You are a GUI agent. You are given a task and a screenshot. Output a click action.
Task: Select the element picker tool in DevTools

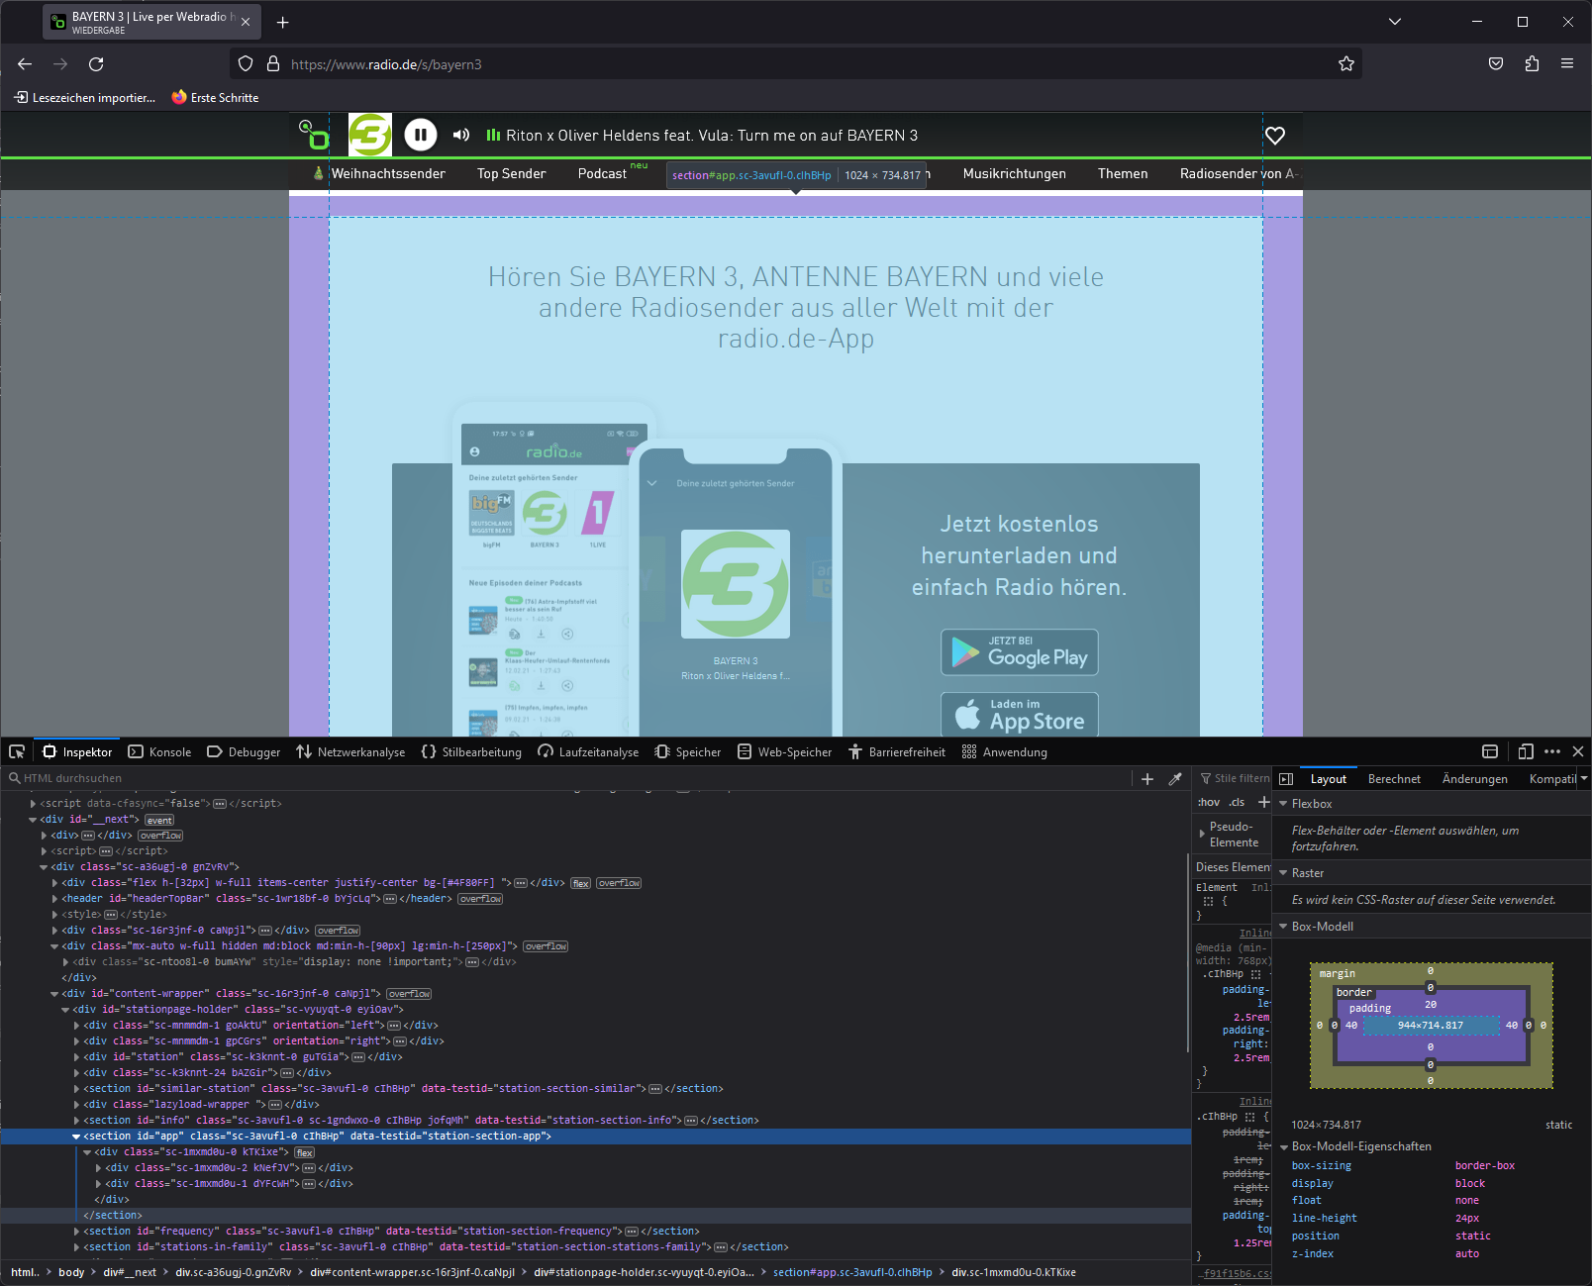[16, 751]
